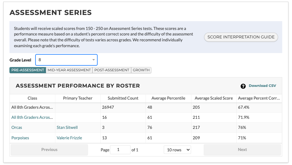This screenshot has width=292, height=165.
Task: Switch to the Mid-Year Assessment tab
Action: tap(69, 70)
